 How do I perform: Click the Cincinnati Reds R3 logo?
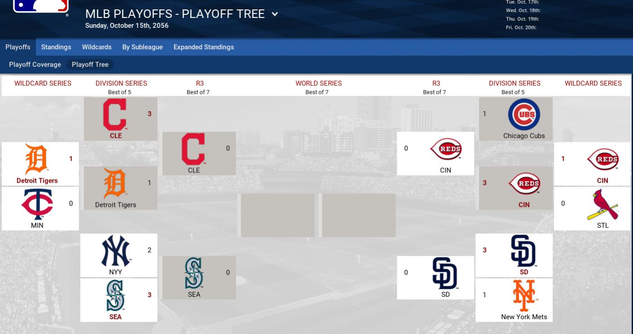[x=445, y=149]
